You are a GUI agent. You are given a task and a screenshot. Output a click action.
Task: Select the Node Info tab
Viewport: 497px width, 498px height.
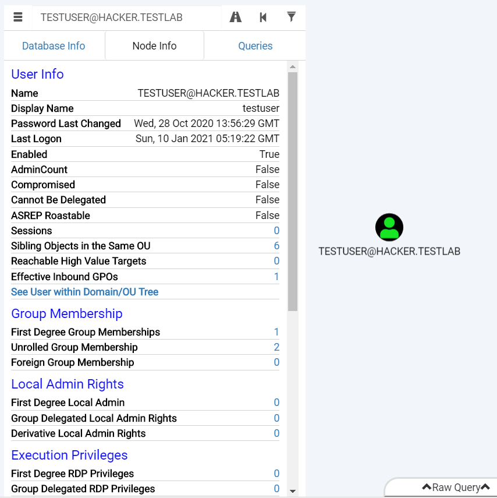click(x=154, y=46)
